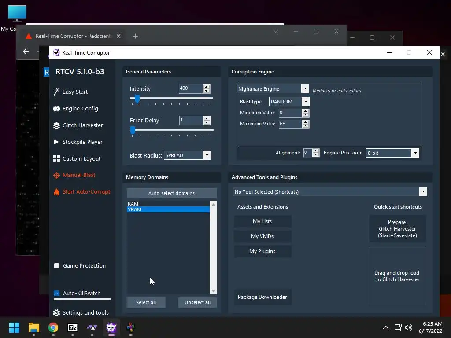
Task: Click the Manual Blast crosshair icon
Action: click(56, 175)
